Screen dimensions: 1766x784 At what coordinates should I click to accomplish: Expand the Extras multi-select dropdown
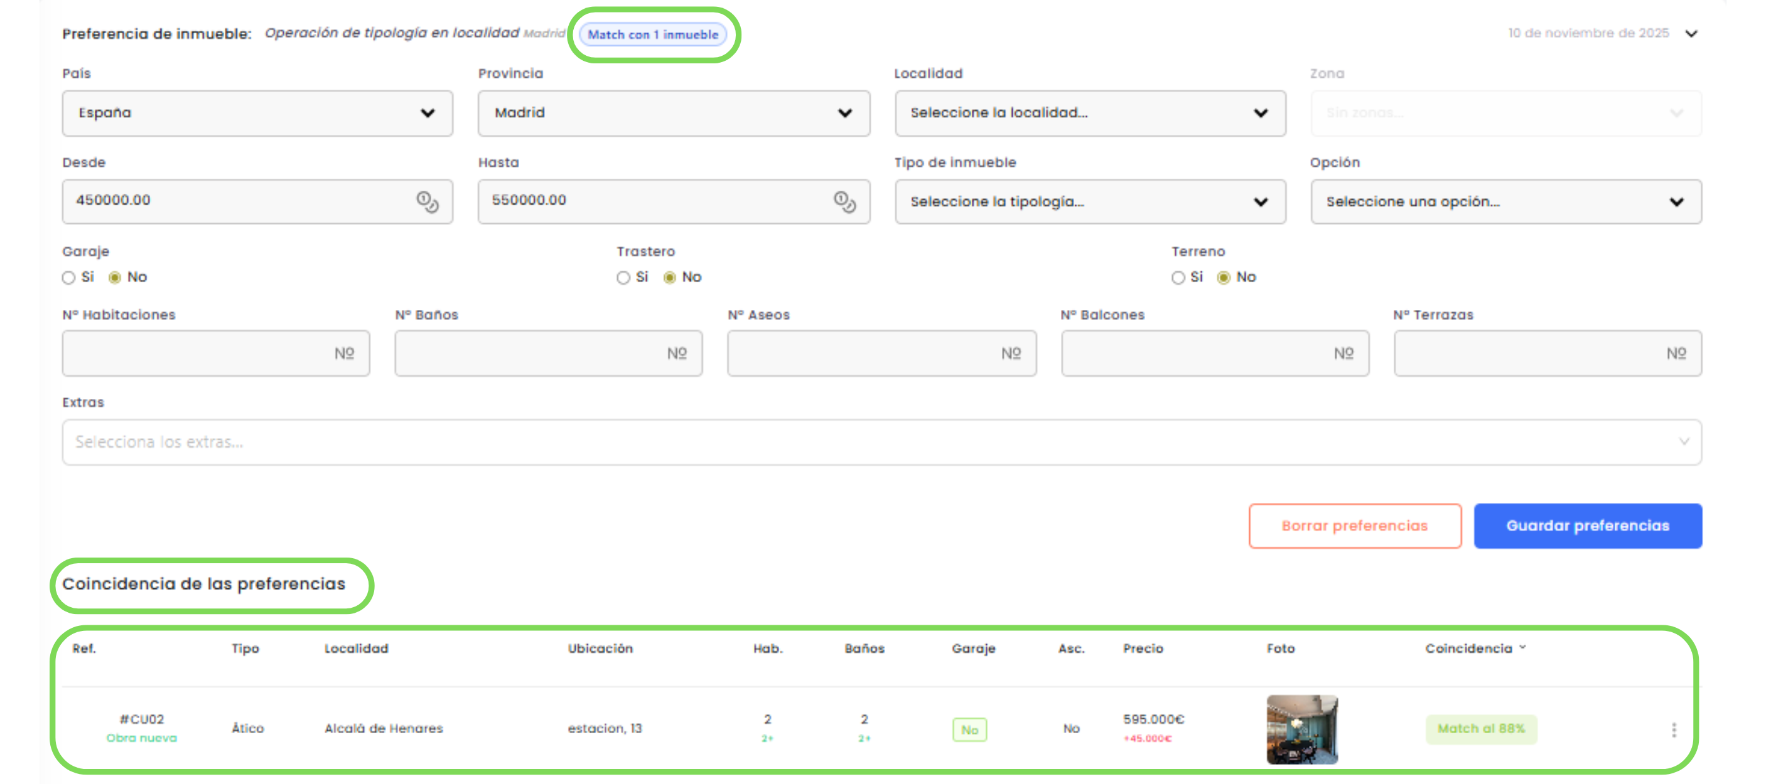point(881,442)
